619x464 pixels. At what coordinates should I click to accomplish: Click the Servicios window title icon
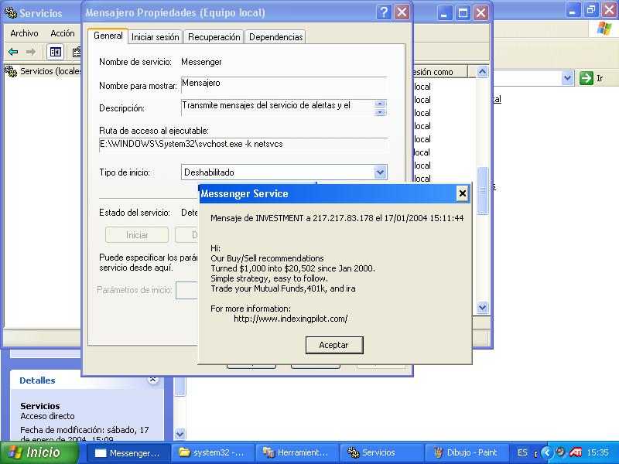pos(11,13)
